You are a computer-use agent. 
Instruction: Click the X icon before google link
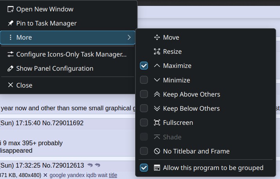45,175
